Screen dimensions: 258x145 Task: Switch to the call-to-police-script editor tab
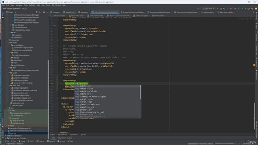click(77, 16)
